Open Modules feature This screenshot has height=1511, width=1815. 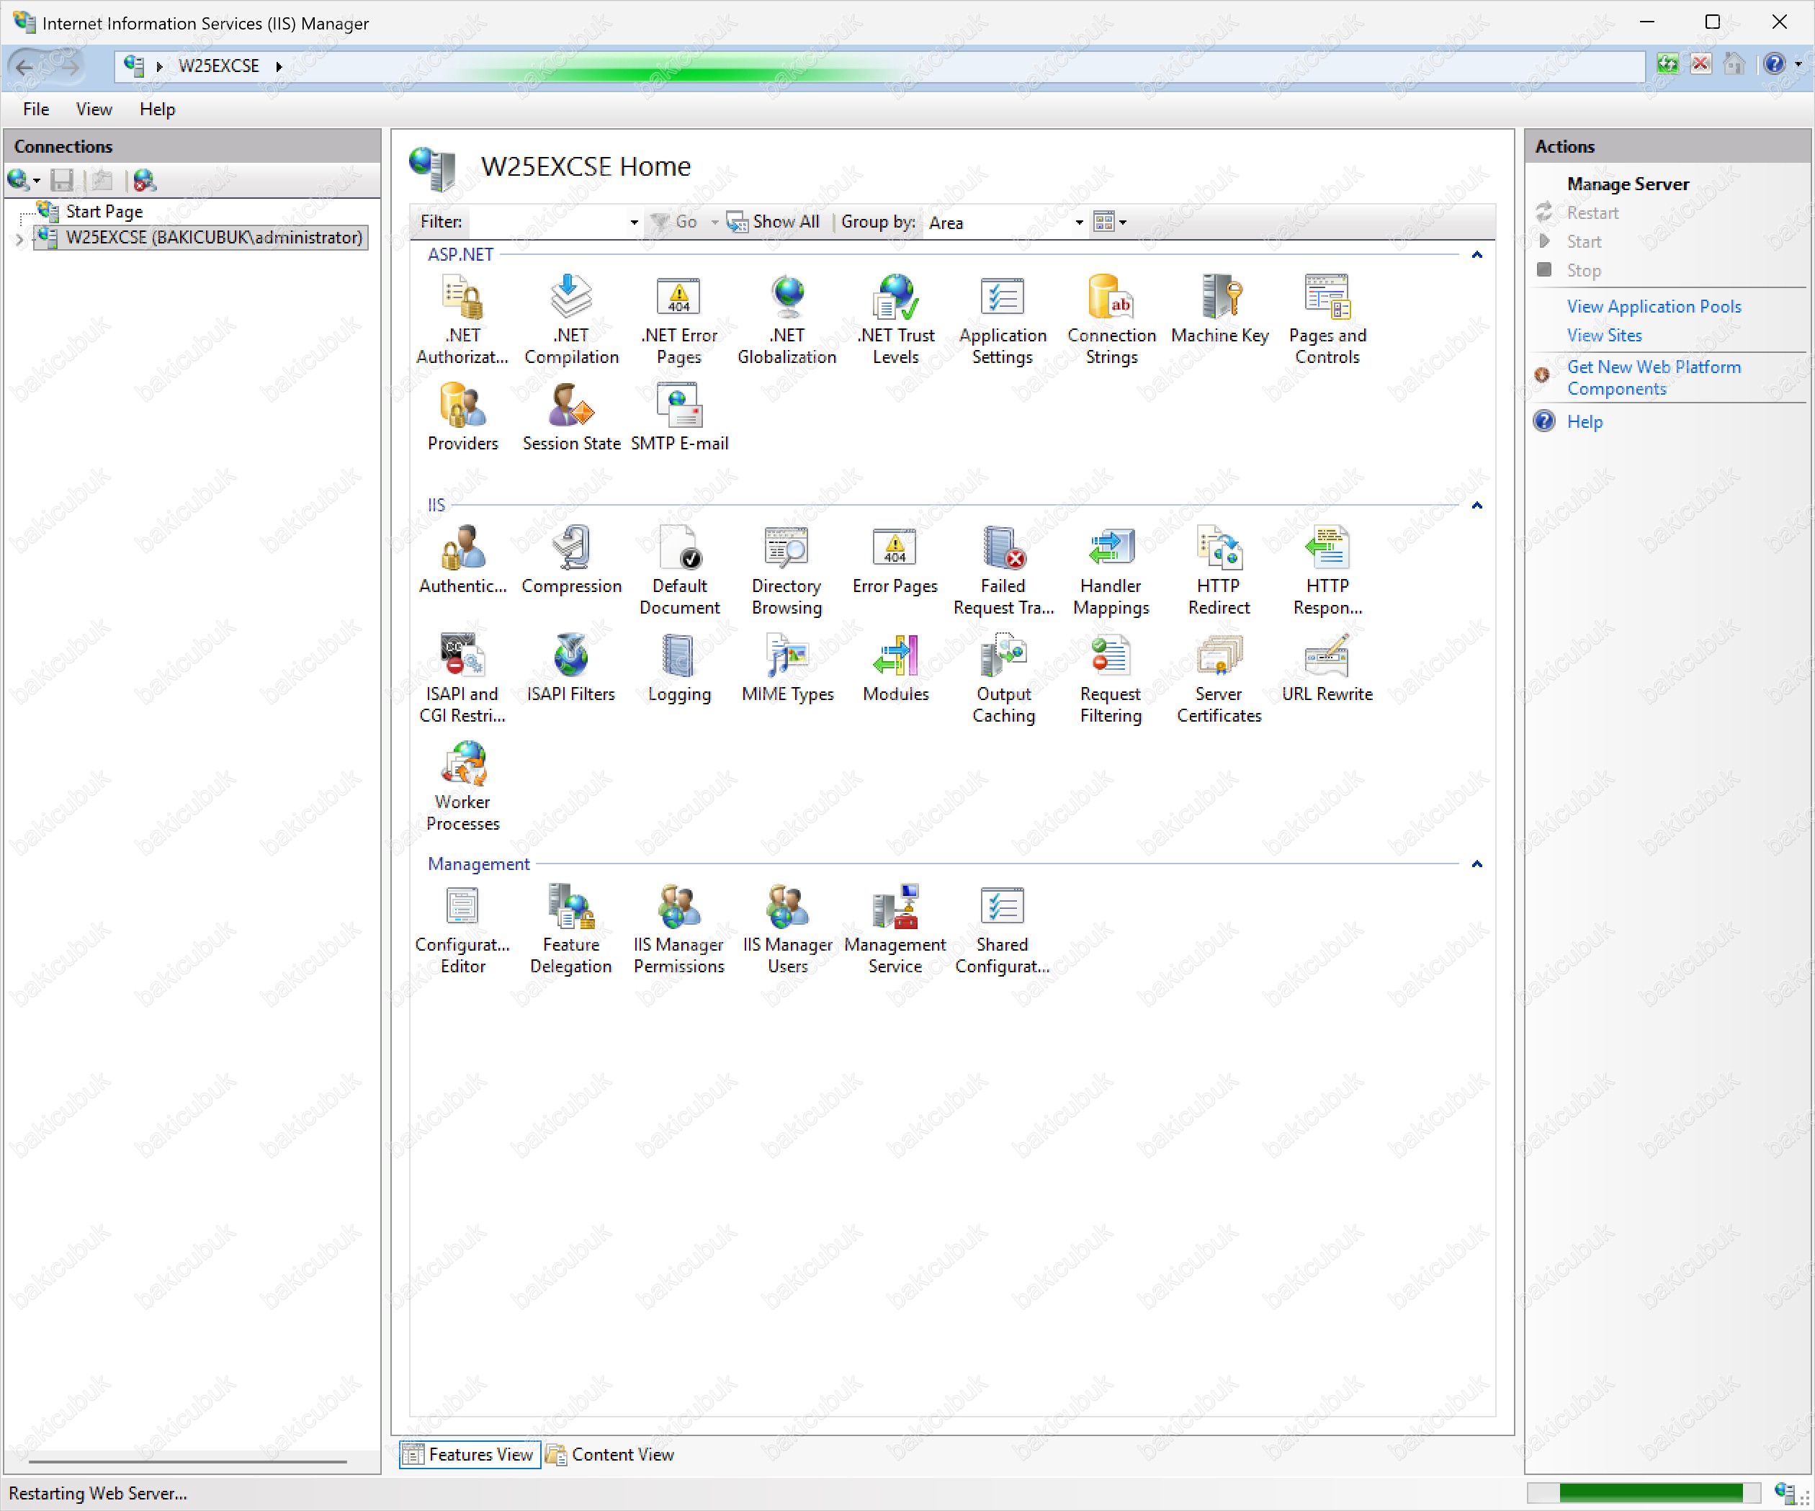click(895, 668)
